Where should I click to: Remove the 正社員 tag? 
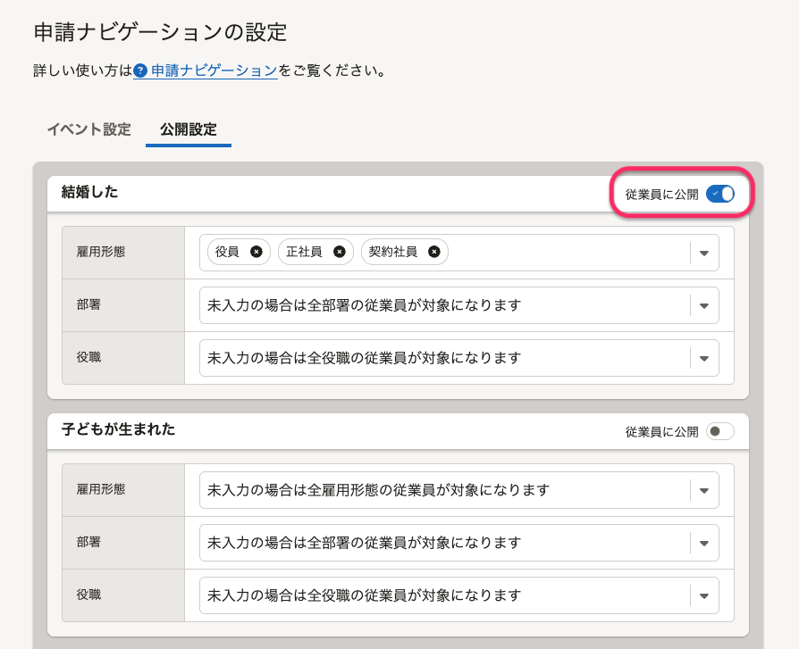(339, 252)
